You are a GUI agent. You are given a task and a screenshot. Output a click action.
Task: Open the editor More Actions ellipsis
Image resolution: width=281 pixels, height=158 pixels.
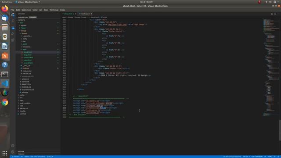pyautogui.click(x=278, y=14)
